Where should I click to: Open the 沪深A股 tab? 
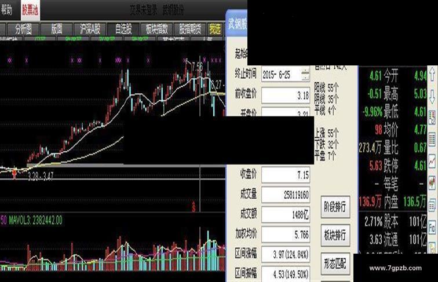90,29
